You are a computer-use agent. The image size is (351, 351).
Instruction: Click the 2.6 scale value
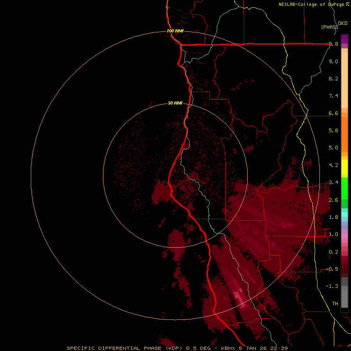[x=333, y=200]
